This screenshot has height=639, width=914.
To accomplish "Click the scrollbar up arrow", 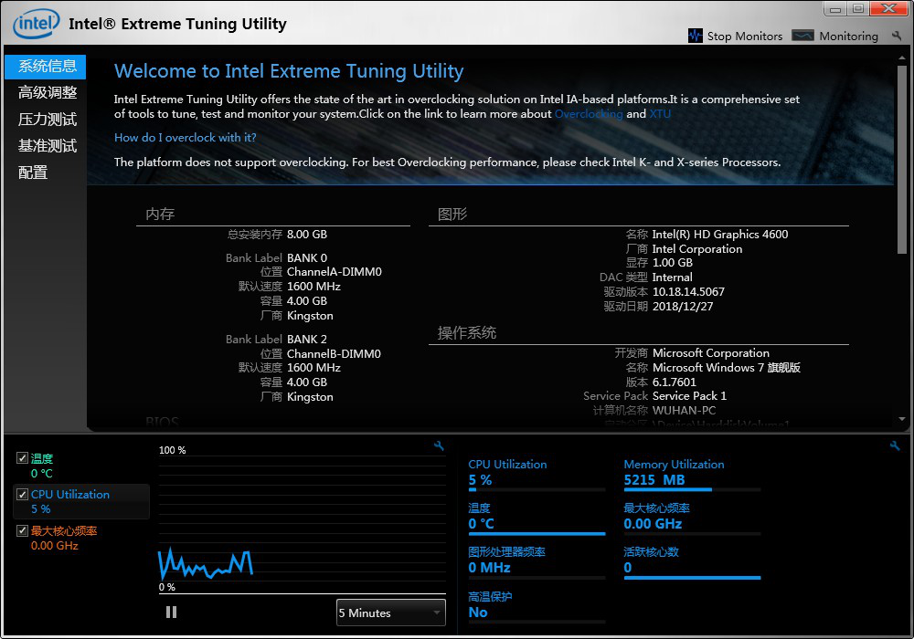I will point(902,58).
